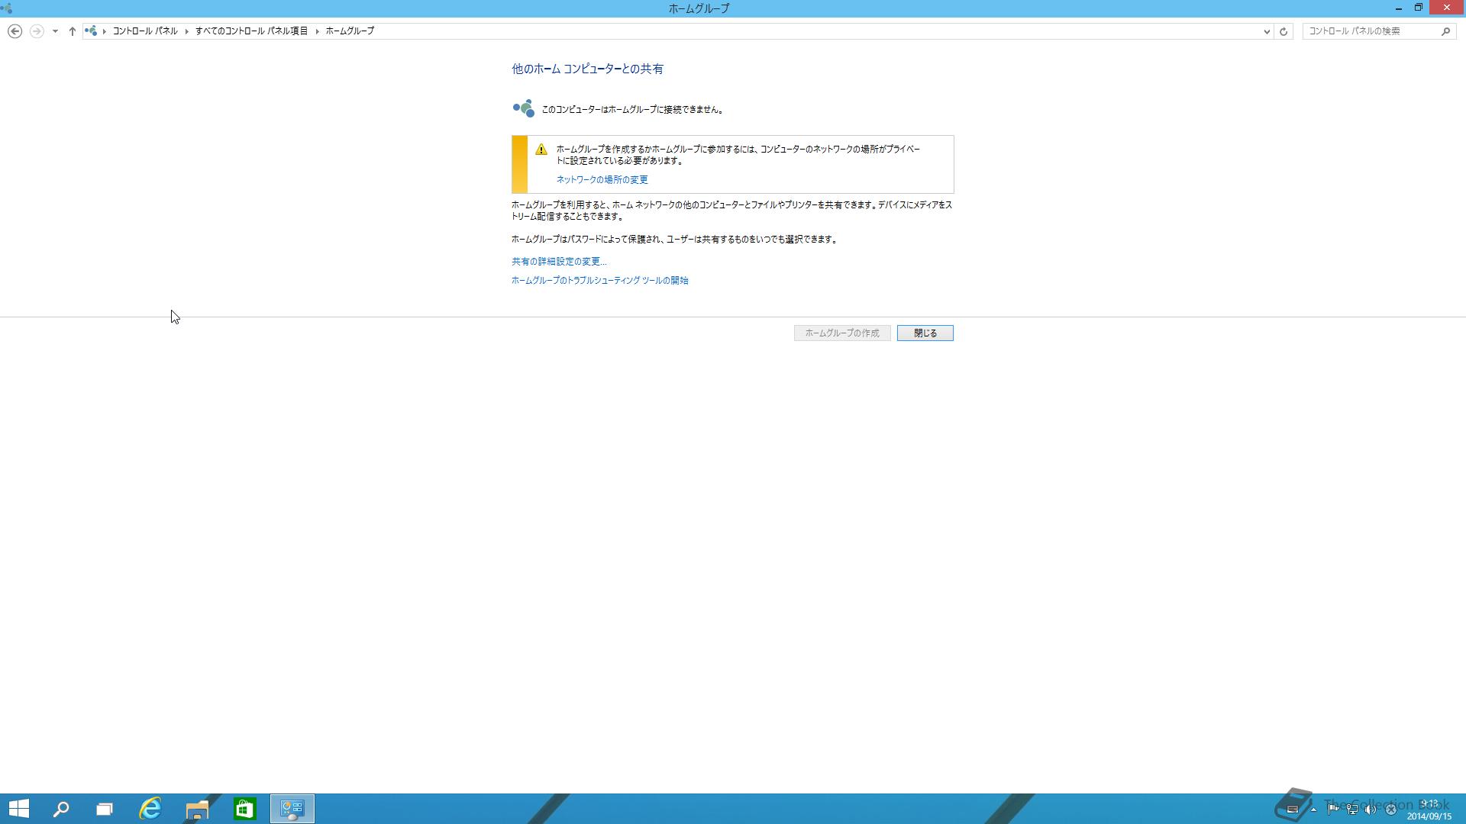Click the network tray icon
This screenshot has height=824, width=1466.
[1352, 810]
